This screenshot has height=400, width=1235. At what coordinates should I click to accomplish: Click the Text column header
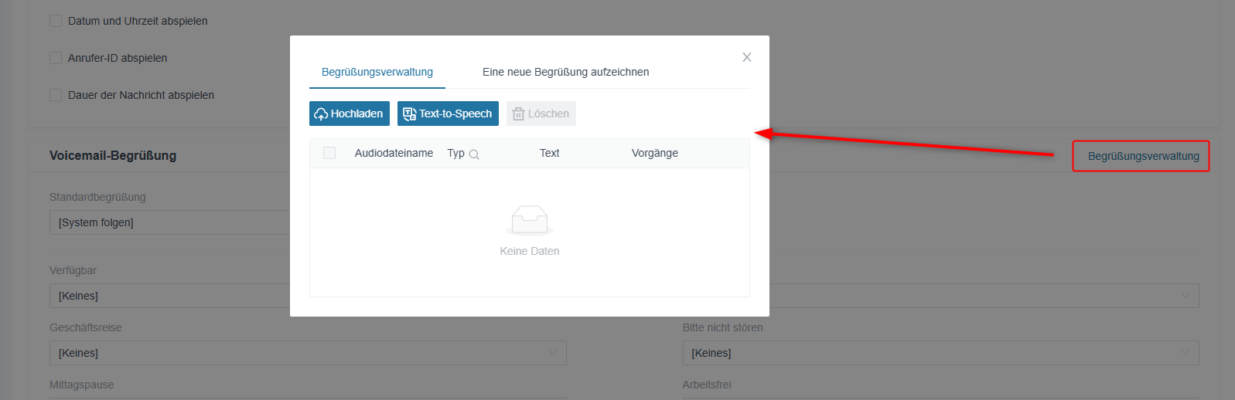click(549, 153)
